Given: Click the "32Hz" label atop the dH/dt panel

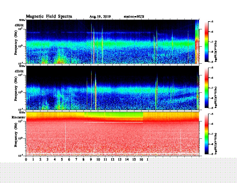Looking at the screenshot, I should (x=22, y=20).
